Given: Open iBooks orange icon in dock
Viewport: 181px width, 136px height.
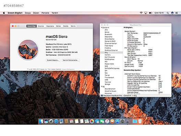Looking at the screenshot, I should coord(112,121).
